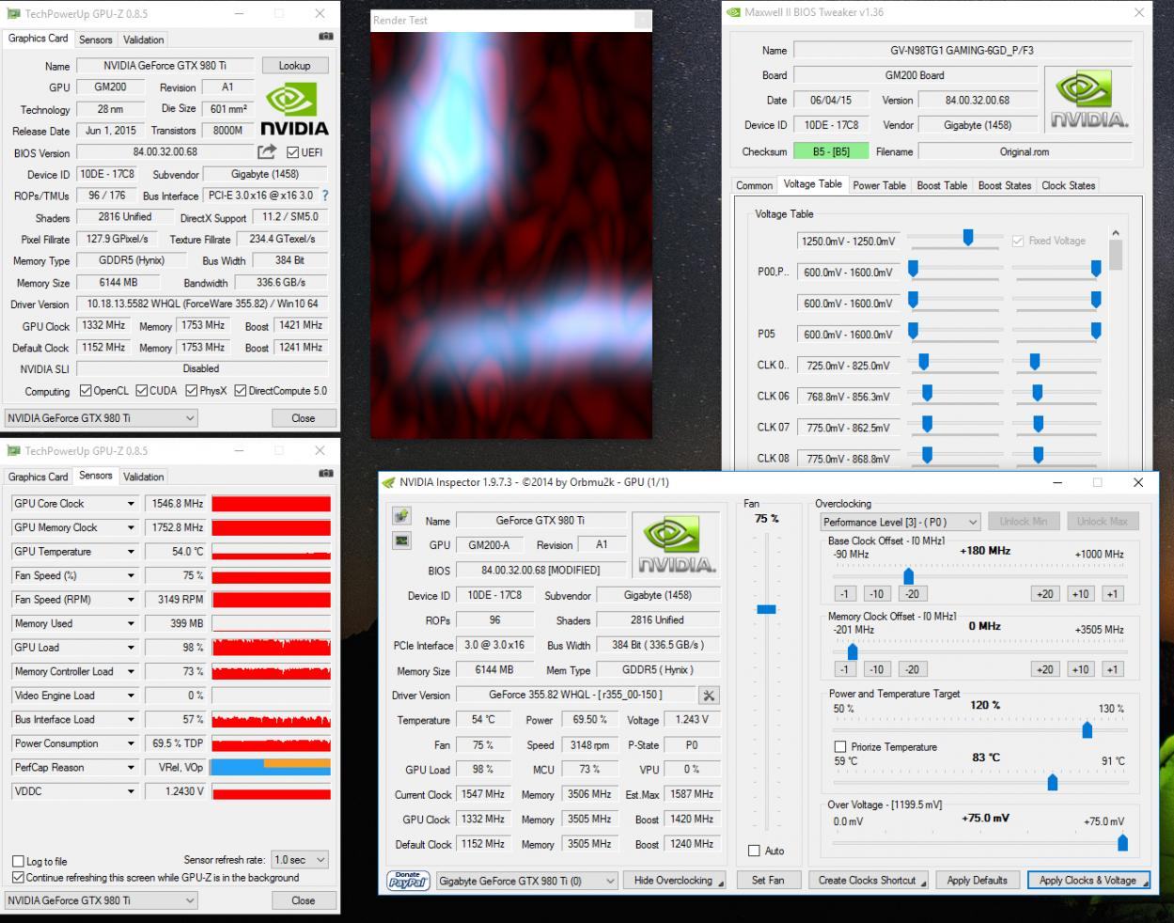Click the GPU-Z screenshot camera icon in Graphics Card window
This screenshot has height=923, width=1174.
(325, 37)
